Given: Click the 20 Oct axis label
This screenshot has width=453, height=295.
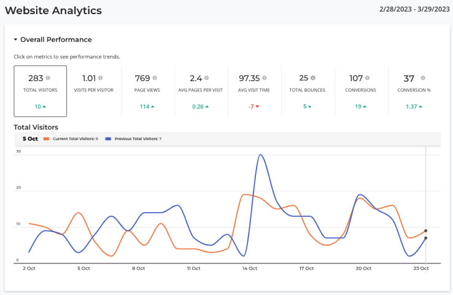Looking at the screenshot, I should click(x=363, y=269).
